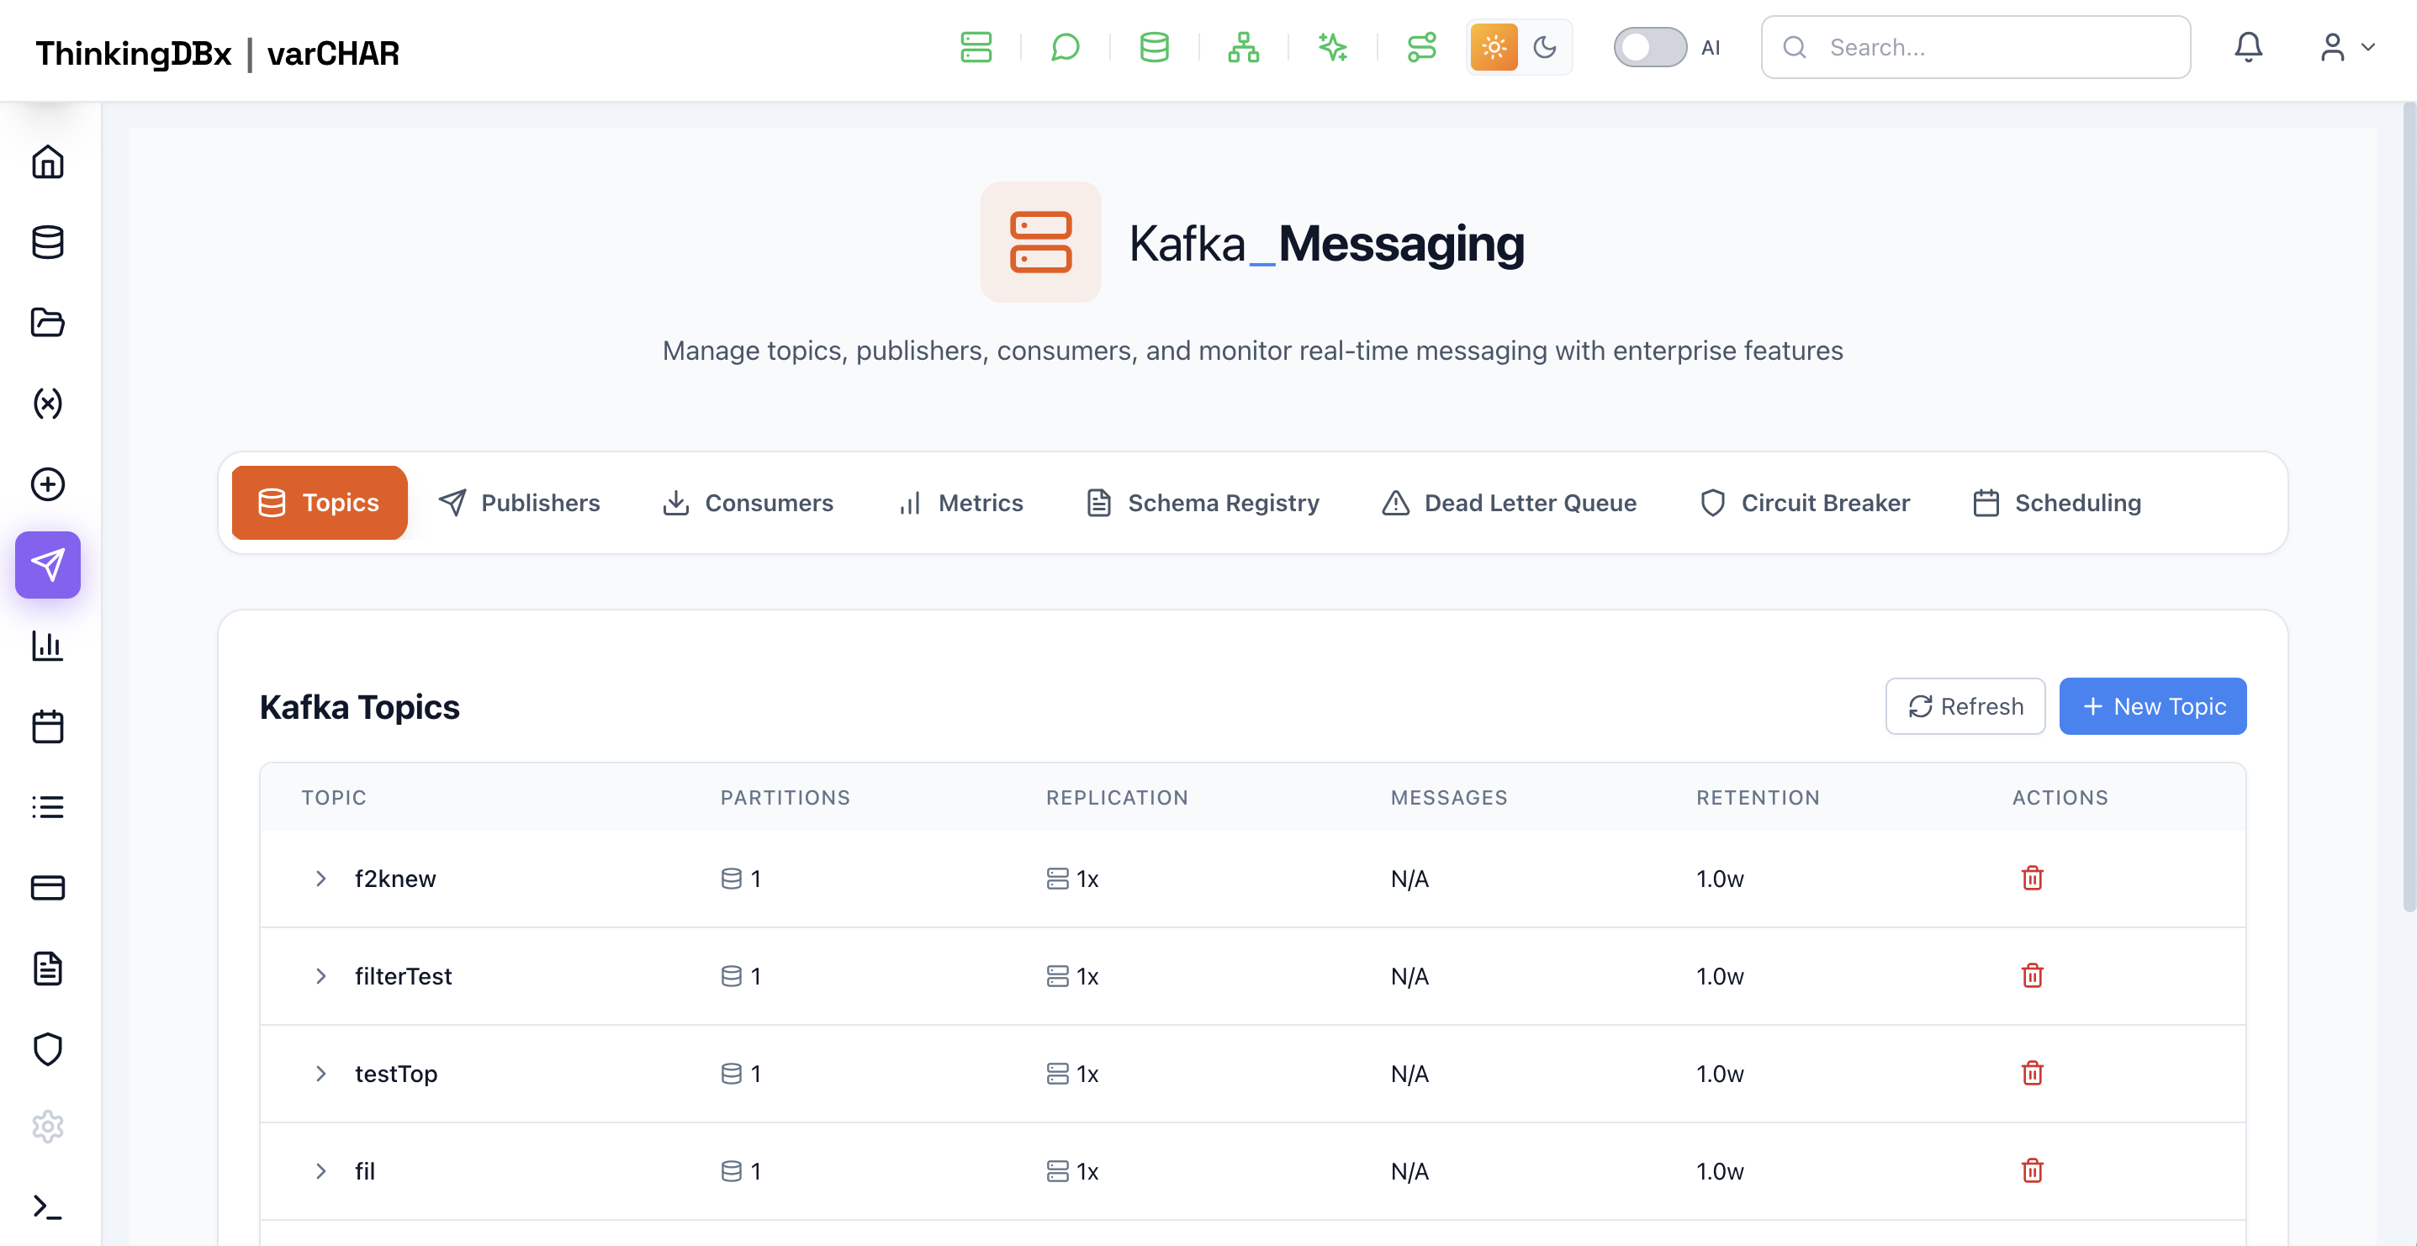2417x1246 pixels.
Task: Click the database cylinder sidebar icon
Action: [x=48, y=242]
